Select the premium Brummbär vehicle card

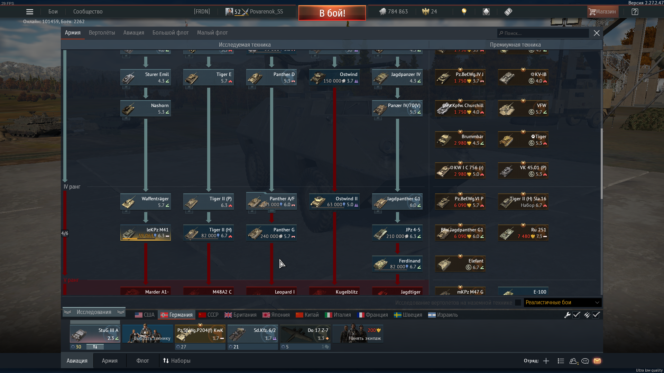coord(460,140)
